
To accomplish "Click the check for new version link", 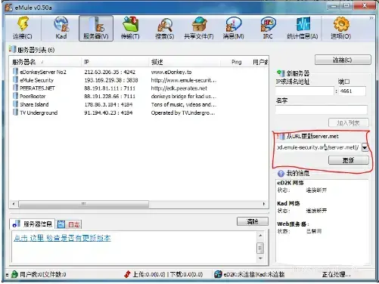I will click(62, 238).
